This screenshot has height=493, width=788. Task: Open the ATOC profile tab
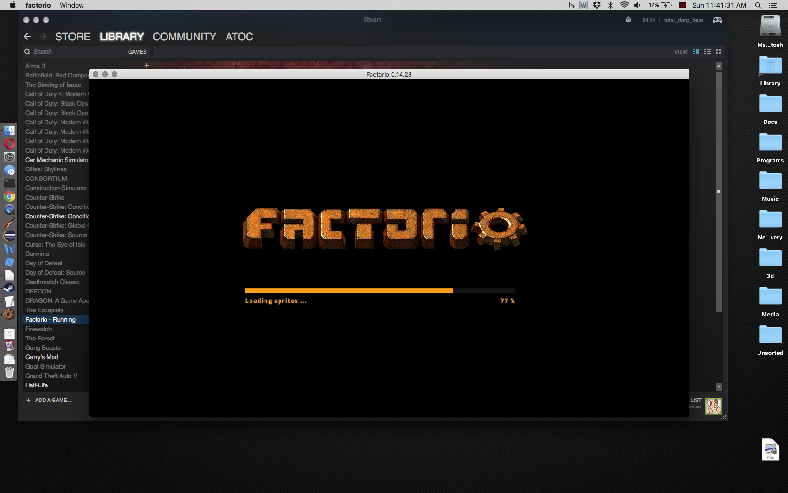click(x=239, y=37)
